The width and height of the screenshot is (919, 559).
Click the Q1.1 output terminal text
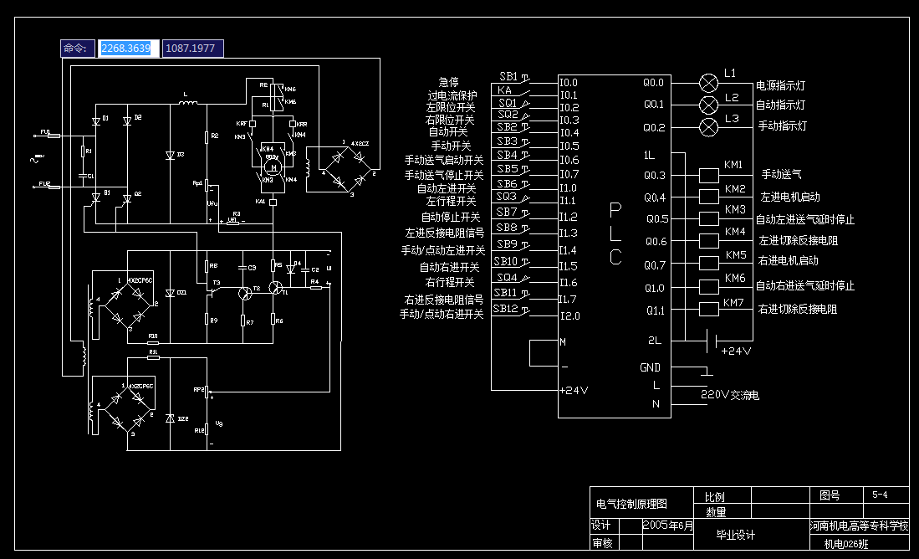tap(656, 310)
